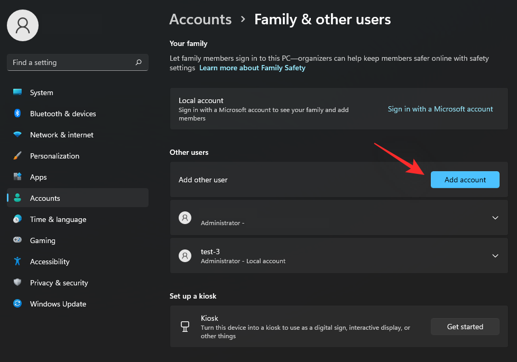Select the Network & internet Wi-Fi icon
Screen dimensions: 517x362
pyautogui.click(x=17, y=135)
